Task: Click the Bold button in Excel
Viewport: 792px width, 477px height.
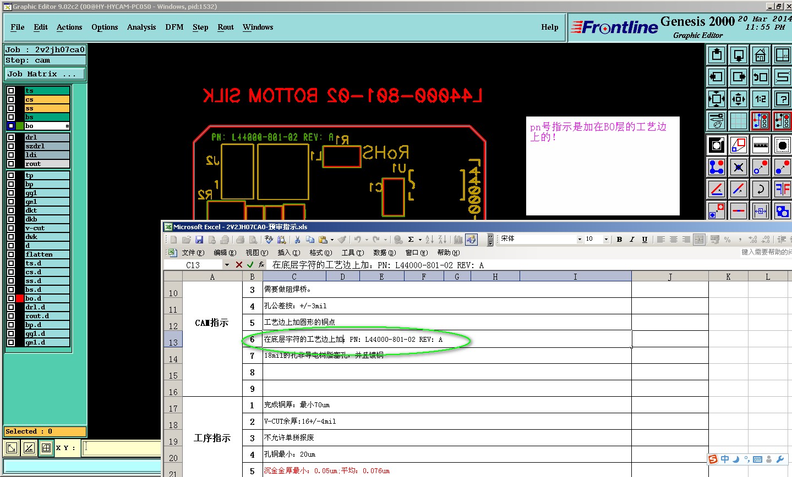Action: [619, 240]
